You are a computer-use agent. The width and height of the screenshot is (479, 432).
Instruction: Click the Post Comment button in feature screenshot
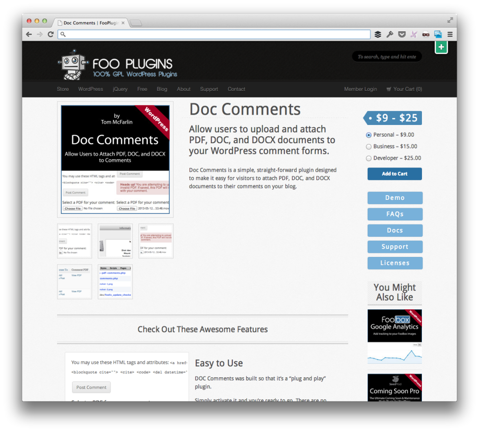click(91, 388)
